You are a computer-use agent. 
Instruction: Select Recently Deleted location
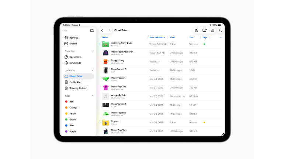[78, 88]
